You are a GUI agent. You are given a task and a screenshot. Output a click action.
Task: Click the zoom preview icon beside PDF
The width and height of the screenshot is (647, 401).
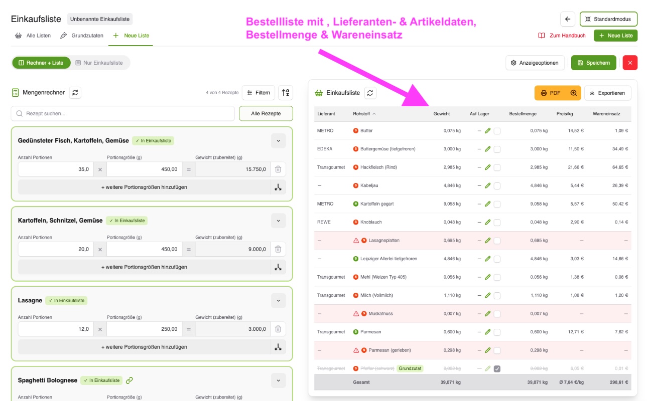(x=574, y=93)
